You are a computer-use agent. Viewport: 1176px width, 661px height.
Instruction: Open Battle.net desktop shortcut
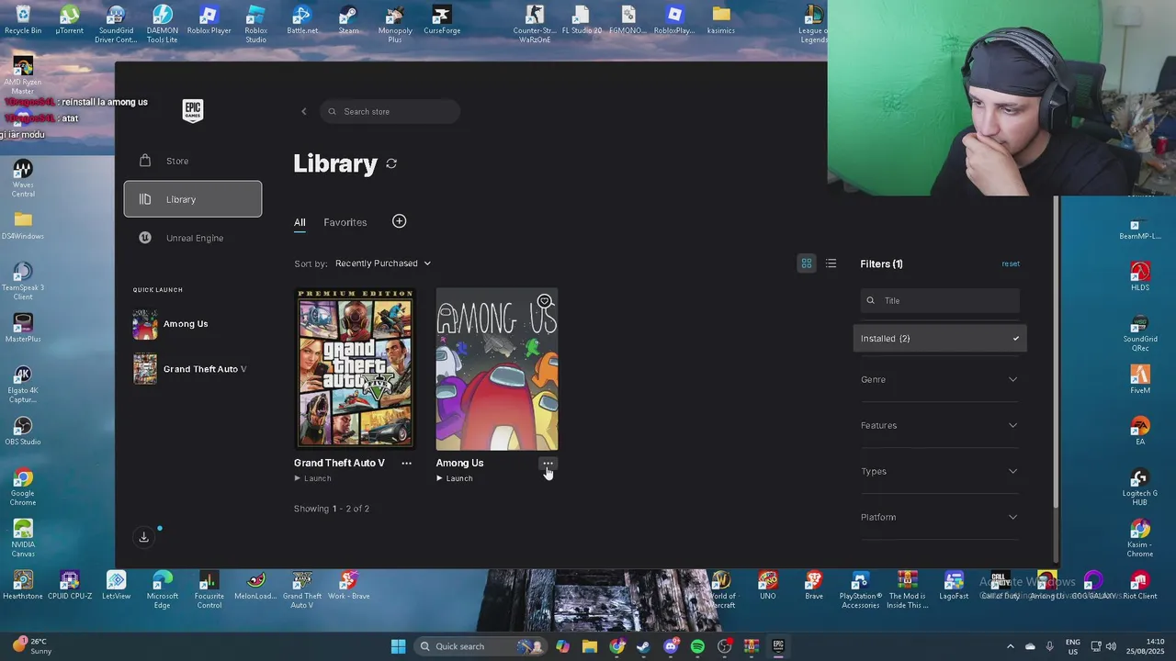pyautogui.click(x=302, y=20)
